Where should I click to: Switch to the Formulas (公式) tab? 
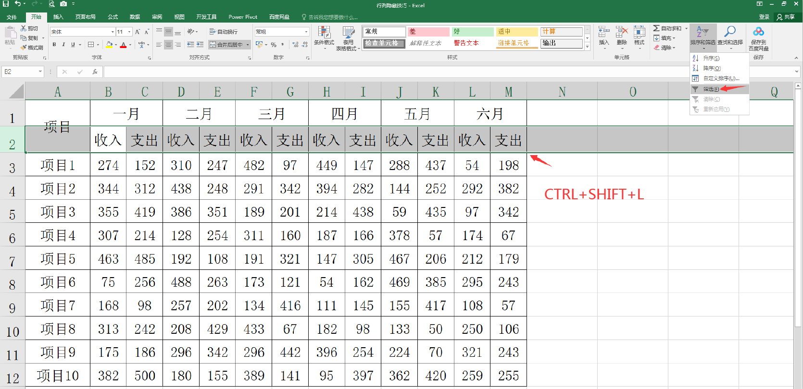[x=113, y=17]
